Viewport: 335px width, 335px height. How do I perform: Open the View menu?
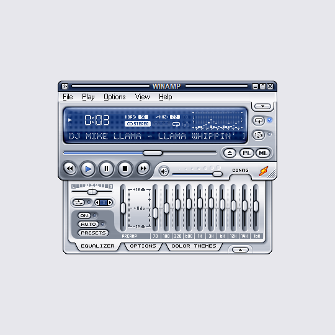point(142,97)
